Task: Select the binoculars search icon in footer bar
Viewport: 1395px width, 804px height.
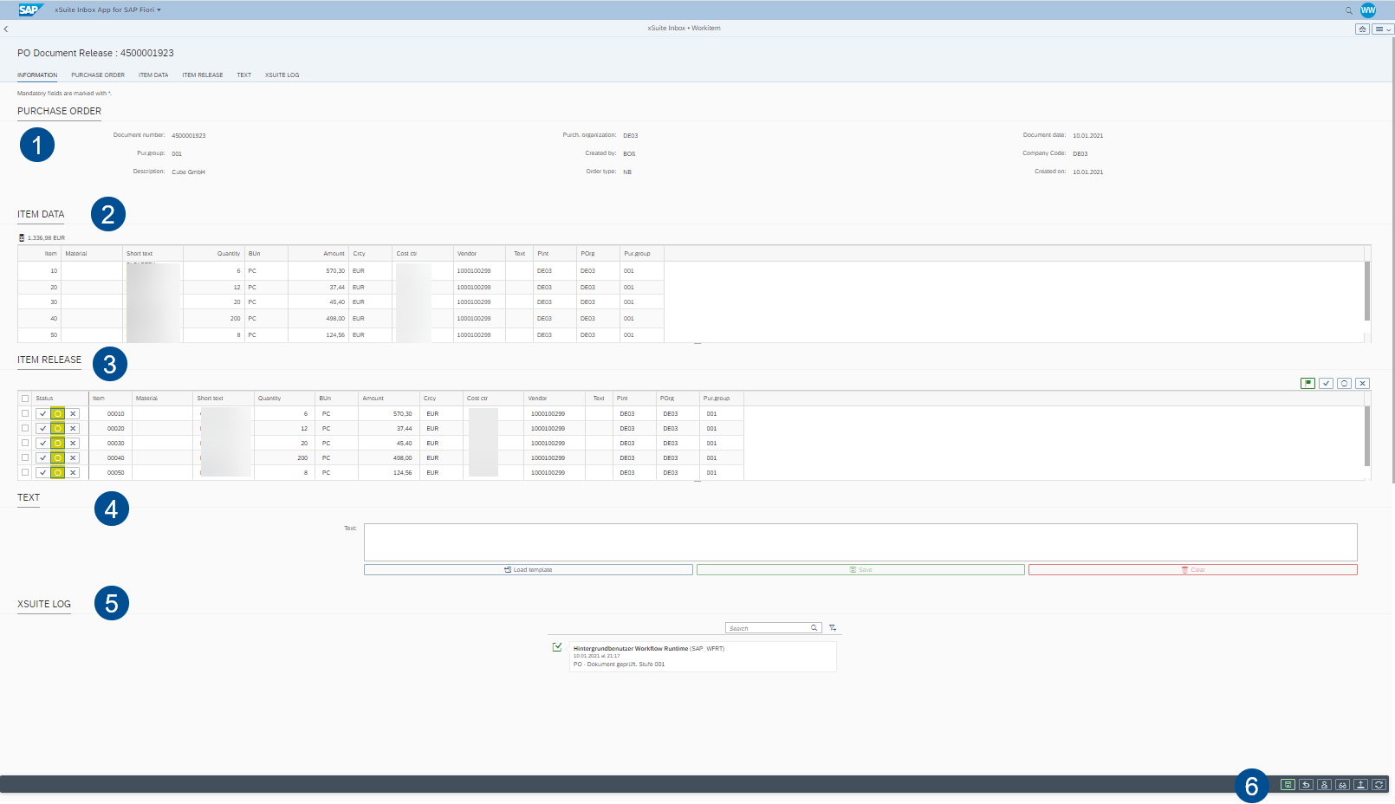Action: [x=1342, y=783]
